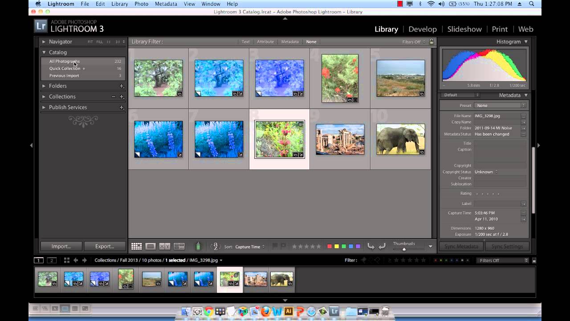
Task: Toggle filmstrip filter switch
Action: [534, 261]
